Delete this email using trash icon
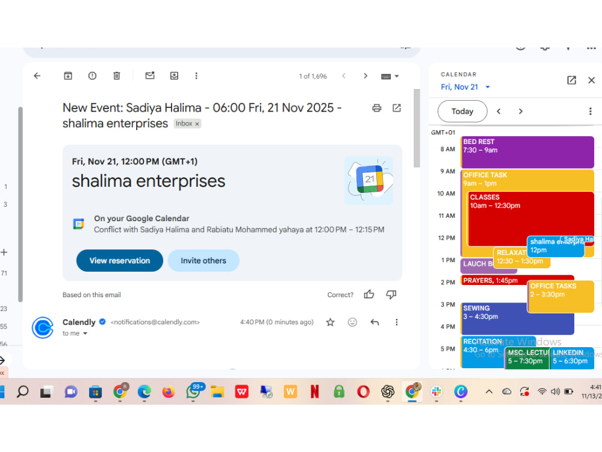 point(117,76)
